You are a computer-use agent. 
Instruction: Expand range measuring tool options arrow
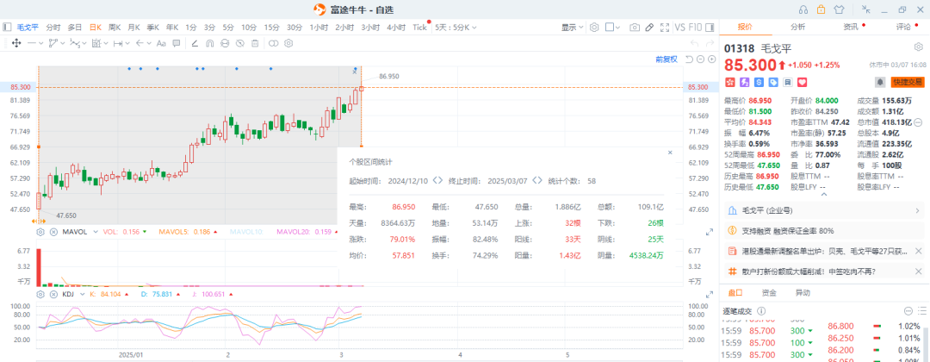pos(127,43)
